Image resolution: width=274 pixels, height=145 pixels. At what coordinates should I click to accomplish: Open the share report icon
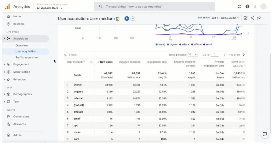(252, 18)
